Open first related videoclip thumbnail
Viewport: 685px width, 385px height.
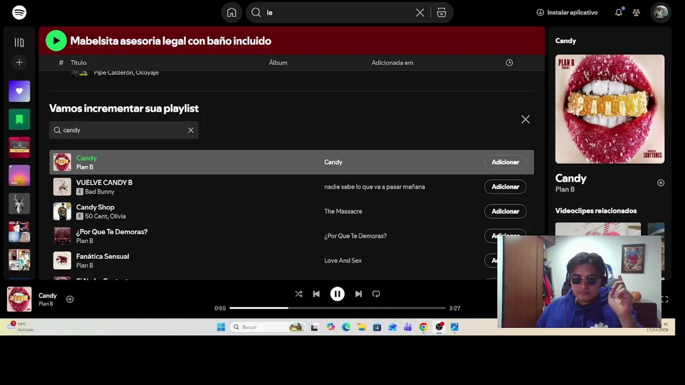pyautogui.click(x=598, y=229)
